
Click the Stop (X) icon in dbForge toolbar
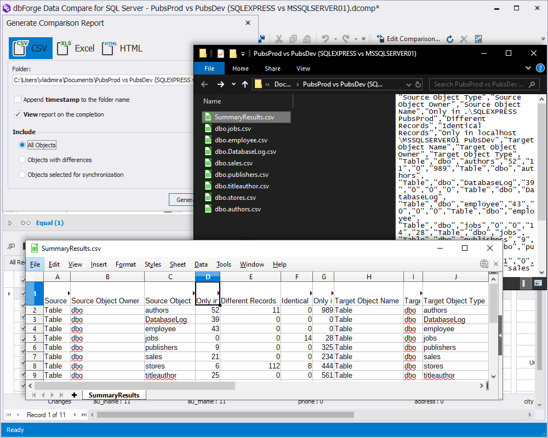click(x=464, y=39)
